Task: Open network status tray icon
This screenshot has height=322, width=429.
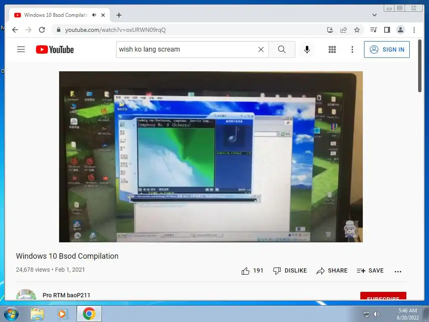Action: coord(366,314)
